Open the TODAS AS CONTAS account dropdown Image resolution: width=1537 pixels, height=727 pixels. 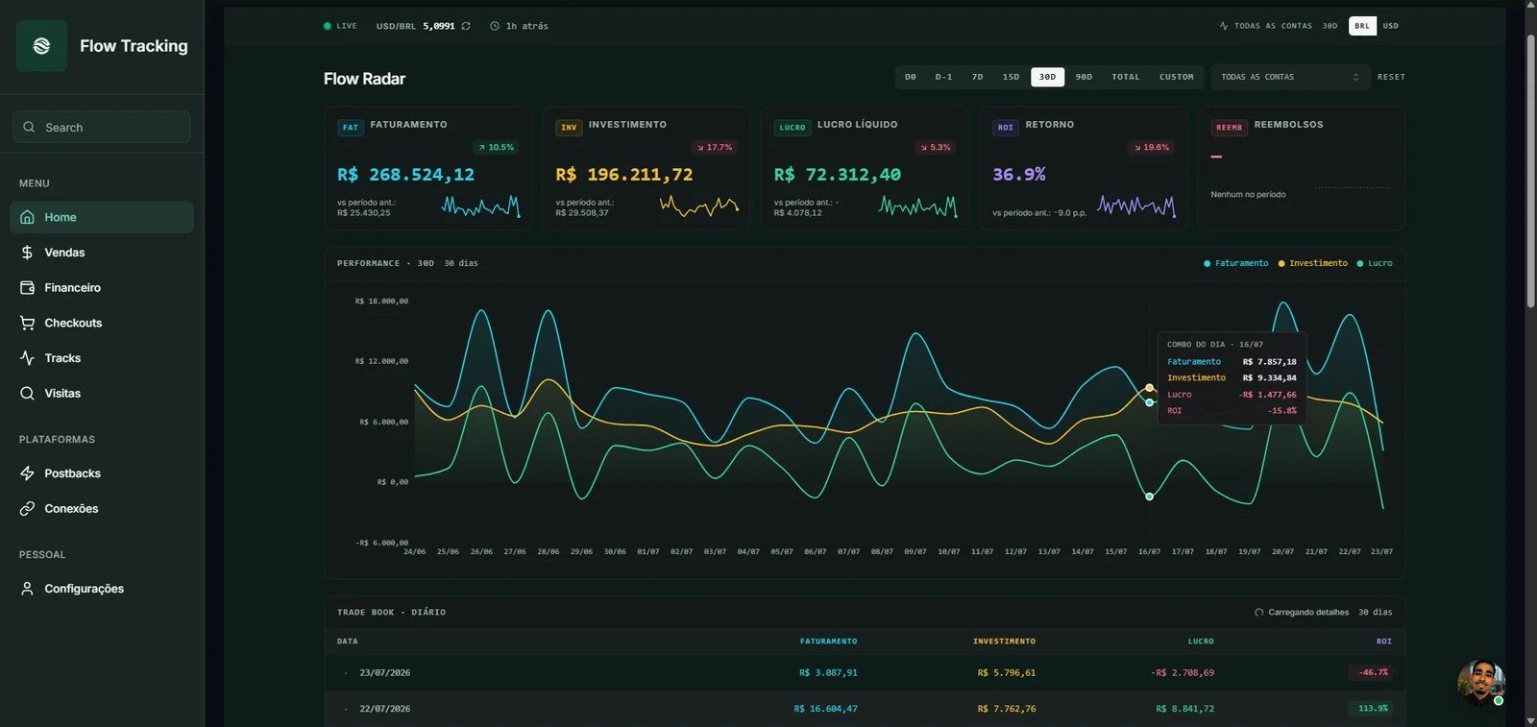(1290, 77)
